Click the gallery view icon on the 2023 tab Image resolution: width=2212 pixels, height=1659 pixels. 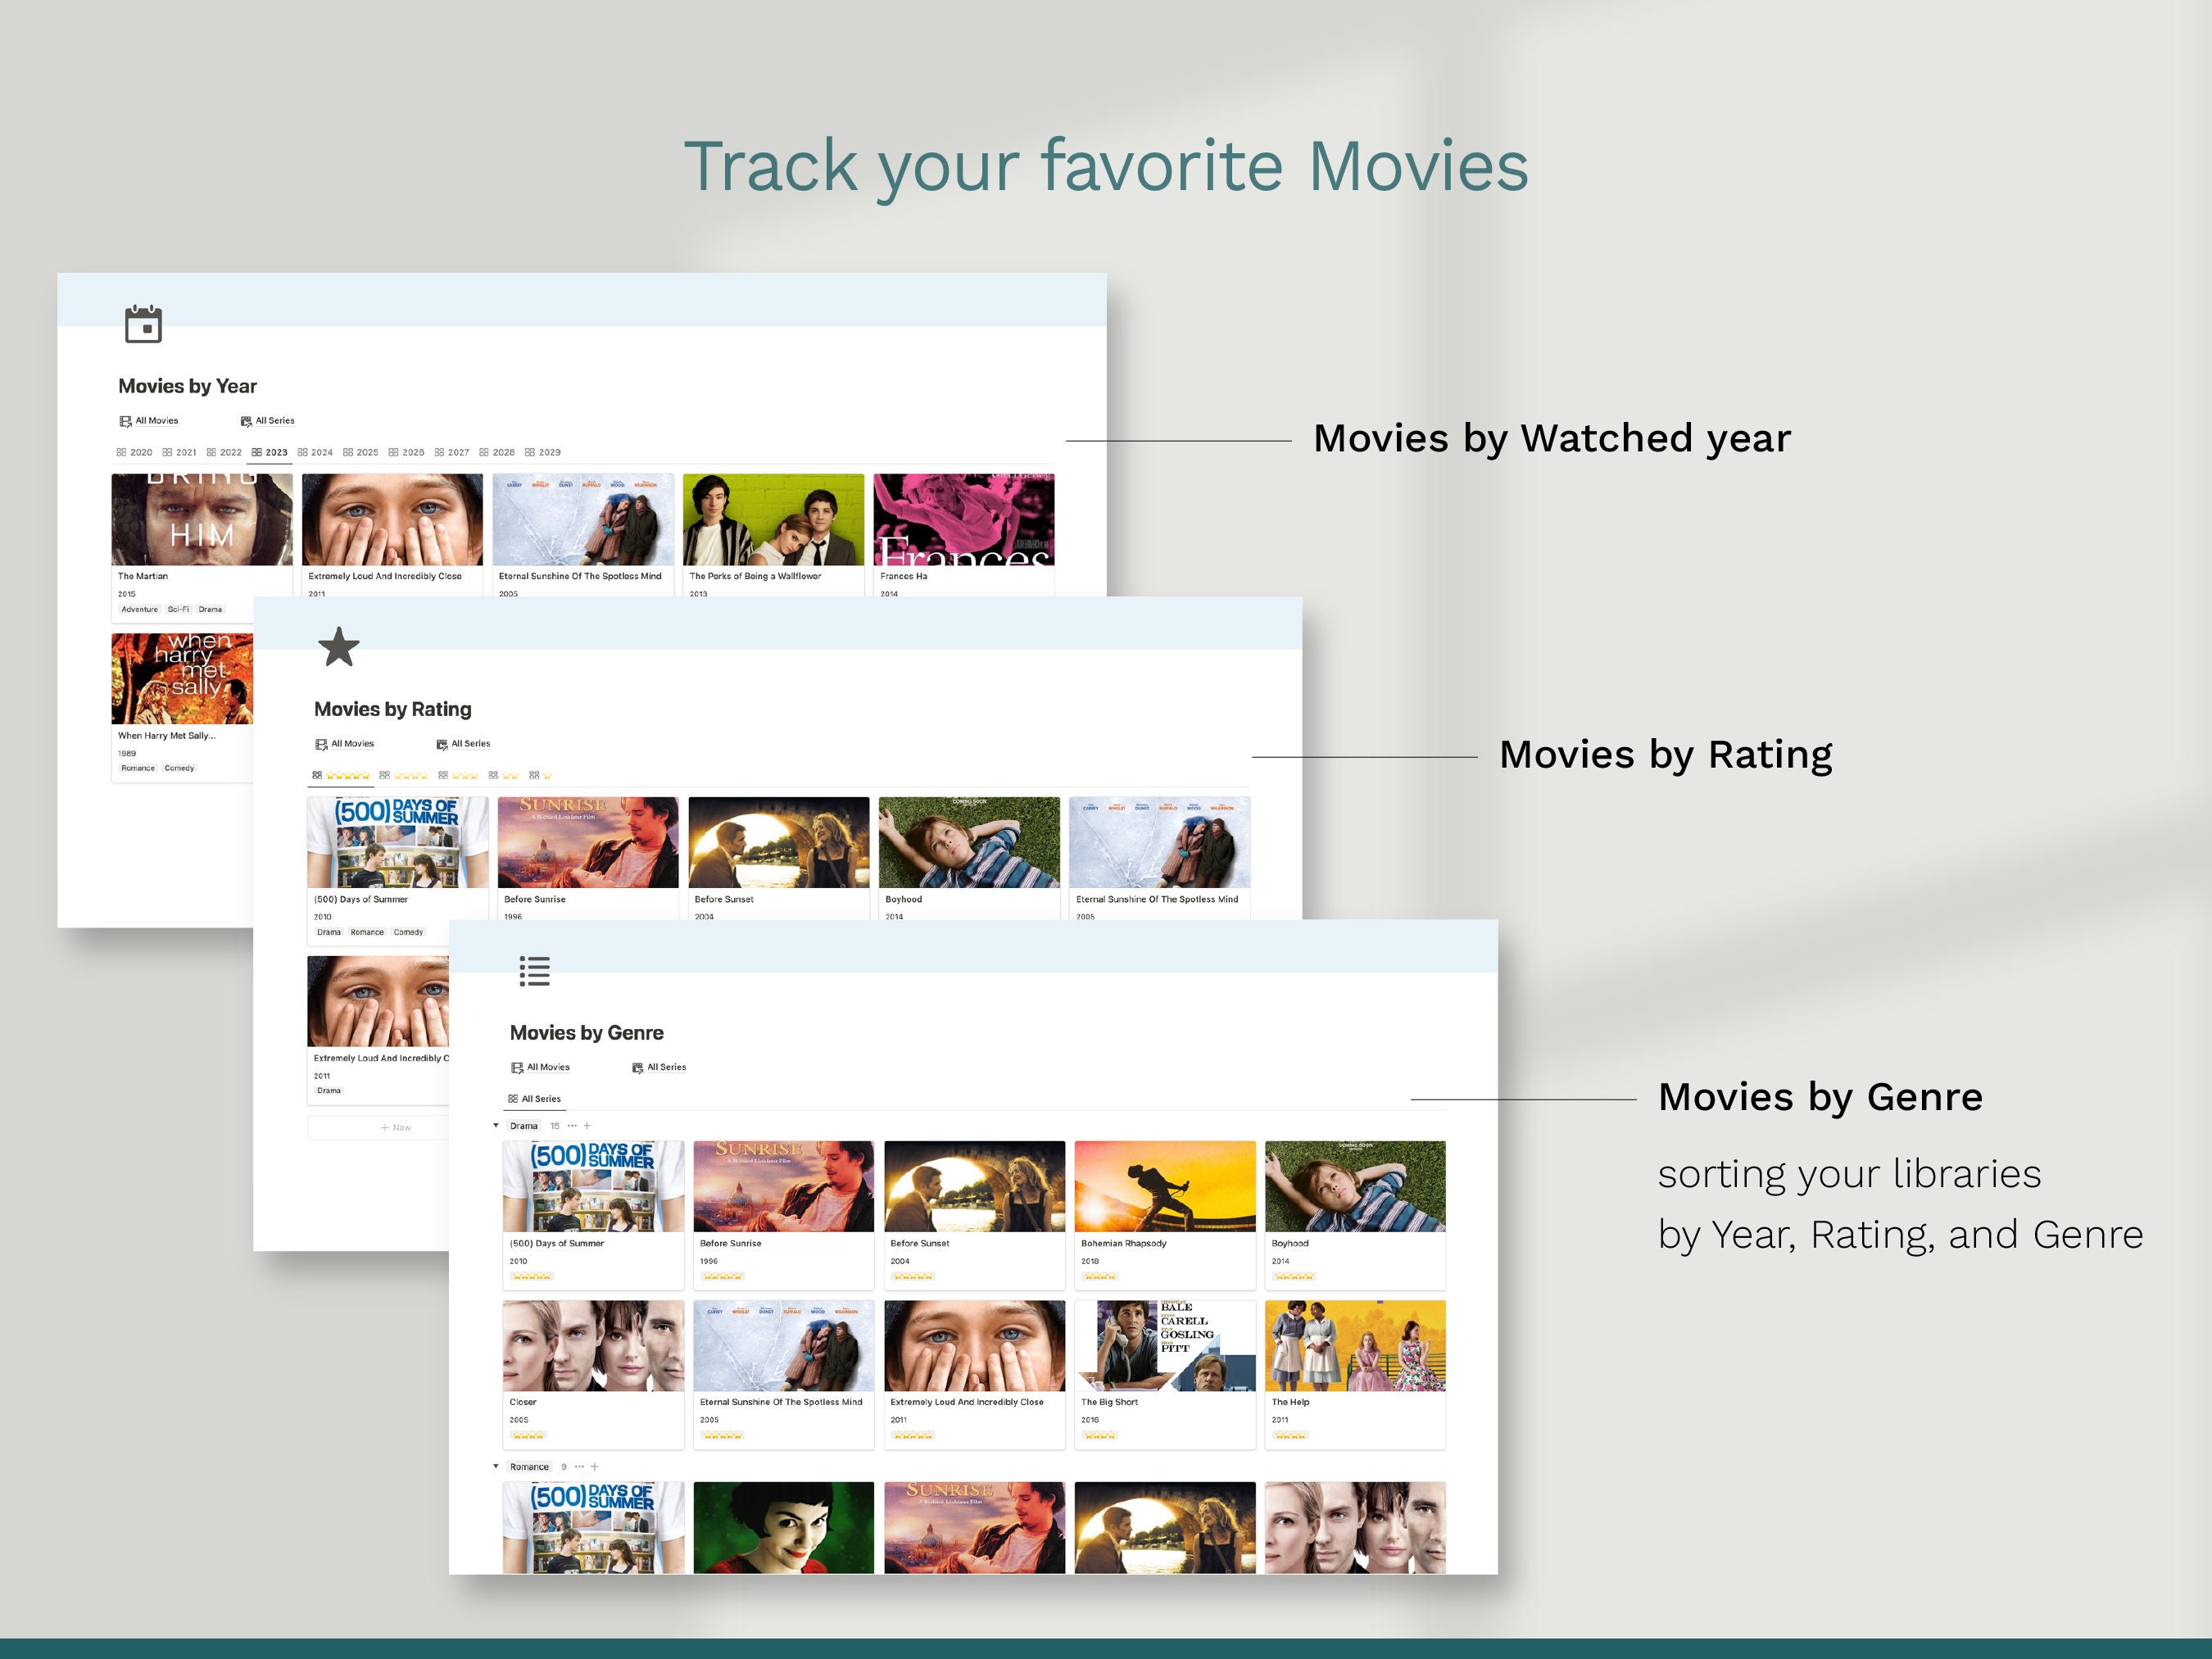point(256,452)
